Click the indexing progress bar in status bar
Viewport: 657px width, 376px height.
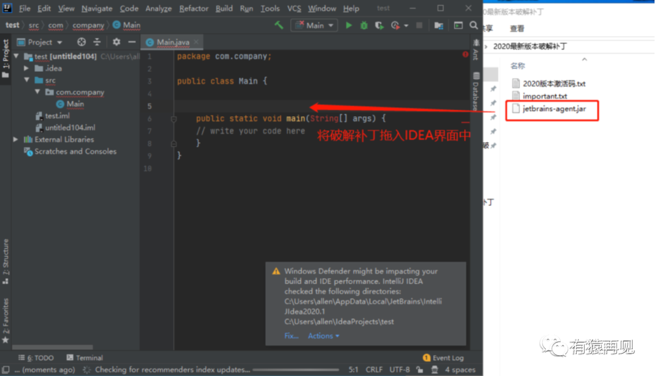296,370
